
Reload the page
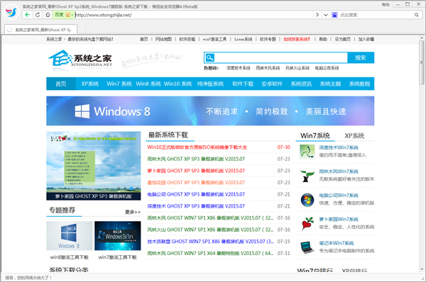[x=38, y=15]
